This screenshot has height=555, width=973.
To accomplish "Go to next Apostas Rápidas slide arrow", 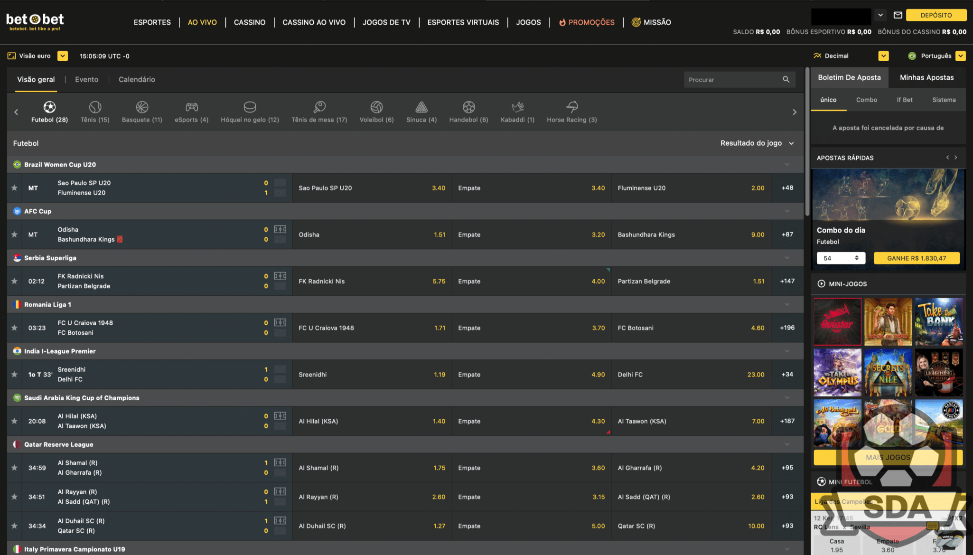I will click(956, 158).
